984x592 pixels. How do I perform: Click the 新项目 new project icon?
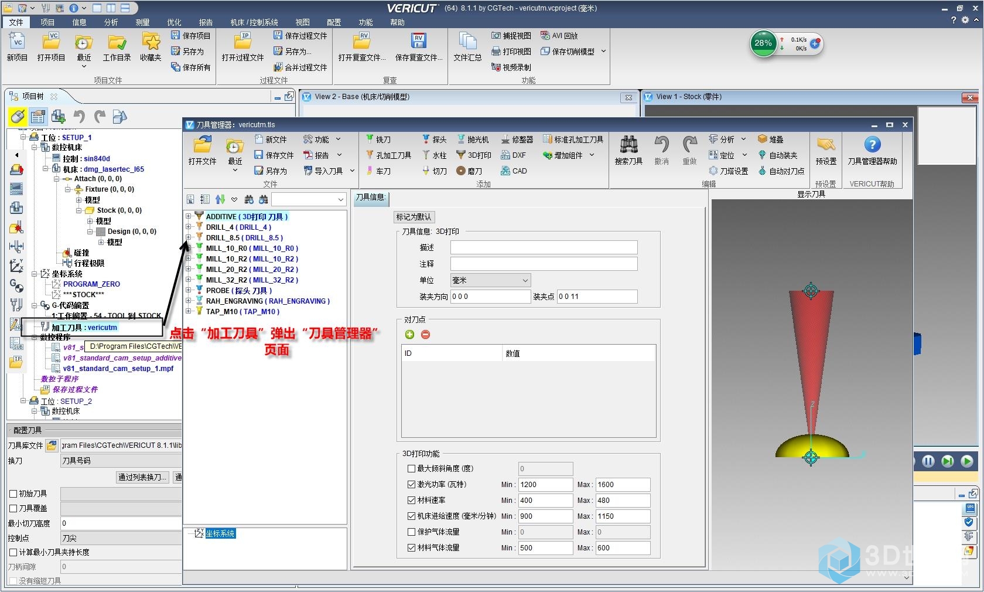tap(17, 47)
